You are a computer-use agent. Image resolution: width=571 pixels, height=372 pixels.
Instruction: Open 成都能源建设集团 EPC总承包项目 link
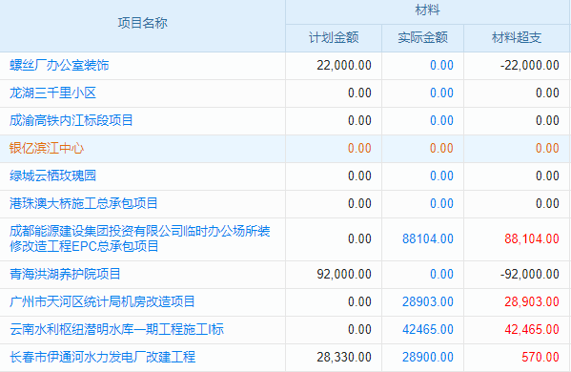pos(140,238)
